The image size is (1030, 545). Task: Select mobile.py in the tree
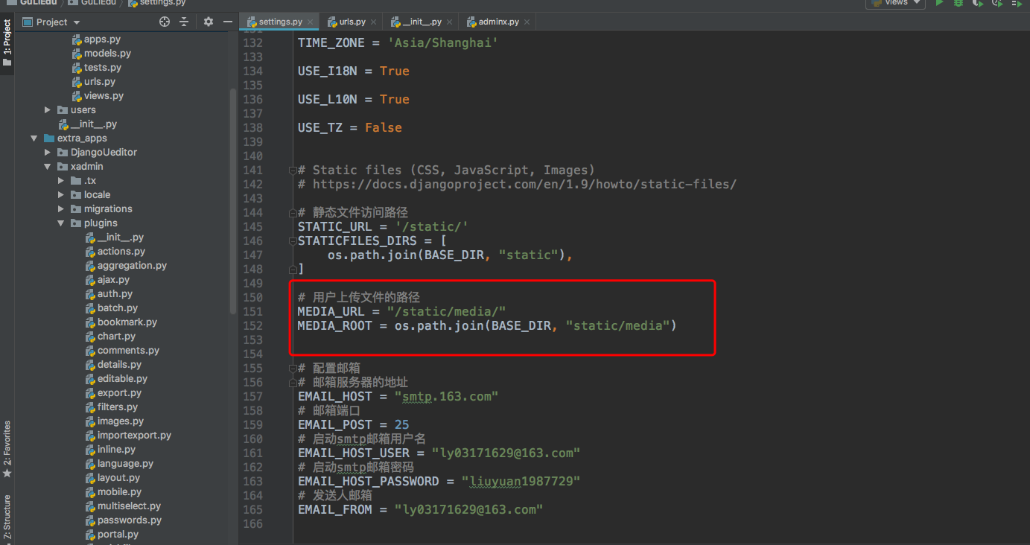(112, 492)
